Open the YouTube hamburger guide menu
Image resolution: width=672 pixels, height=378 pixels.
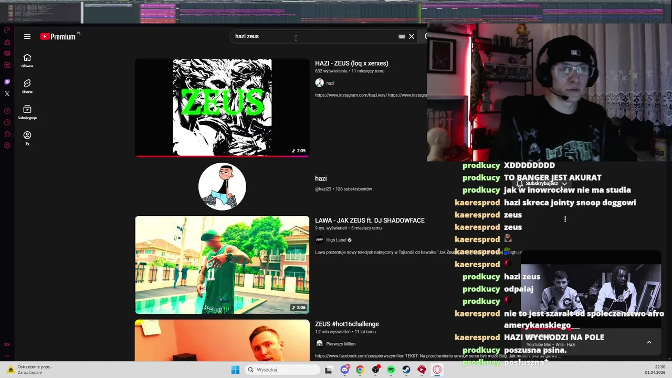coord(27,36)
